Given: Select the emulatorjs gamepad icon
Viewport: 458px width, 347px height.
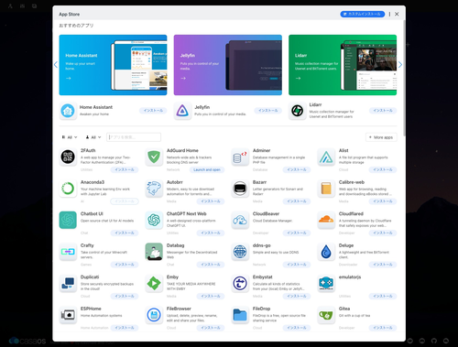Looking at the screenshot, I should 326,284.
